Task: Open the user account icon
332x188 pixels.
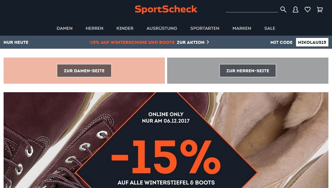Action: point(295,9)
